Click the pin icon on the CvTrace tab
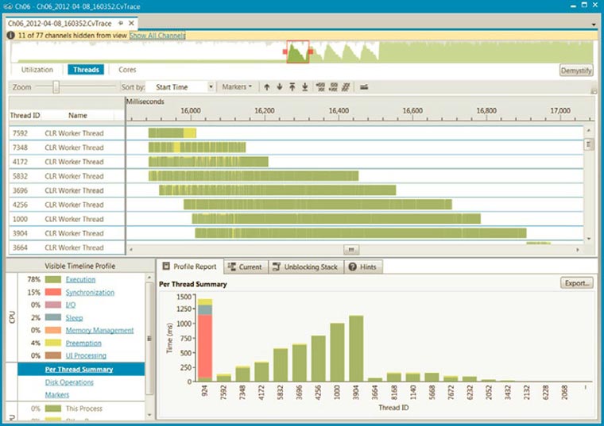The width and height of the screenshot is (604, 426). (x=121, y=24)
